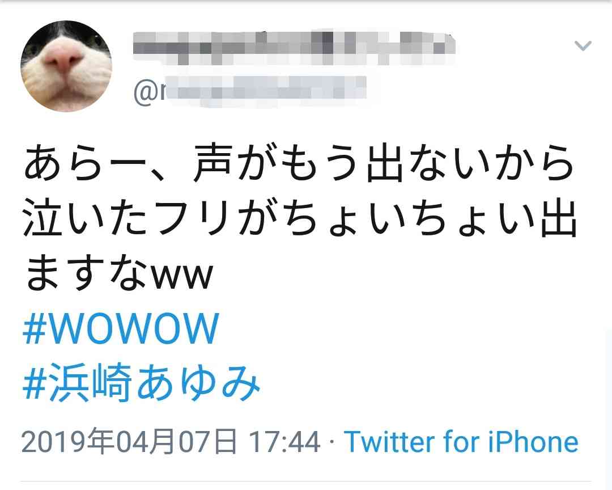Click the tweet text starting あらー
612x490 pixels.
pyautogui.click(x=299, y=163)
